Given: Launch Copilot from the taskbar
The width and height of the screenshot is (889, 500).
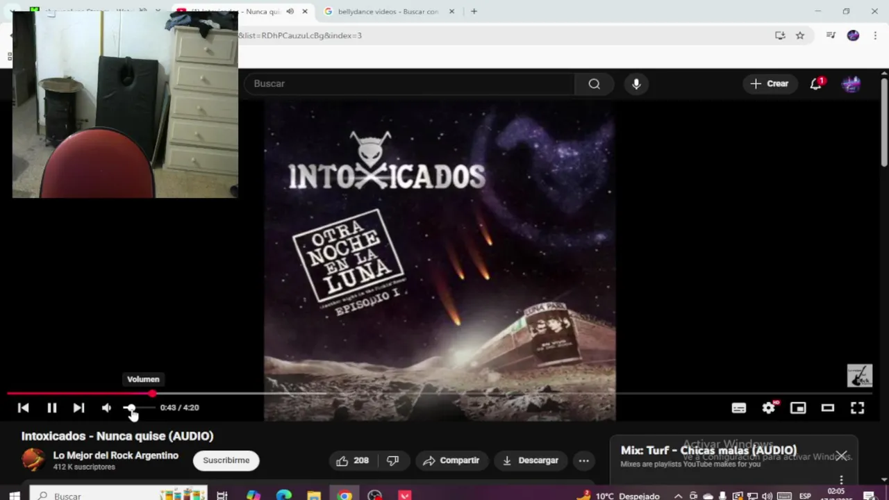Looking at the screenshot, I should point(254,495).
